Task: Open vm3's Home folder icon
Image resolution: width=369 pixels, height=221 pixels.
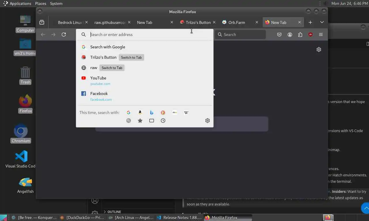Action: click(x=25, y=47)
